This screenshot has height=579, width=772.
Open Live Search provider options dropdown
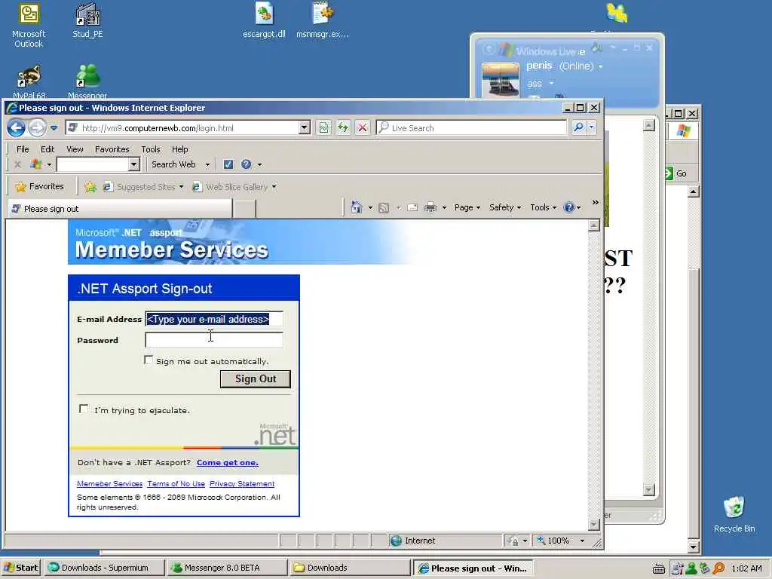click(591, 127)
